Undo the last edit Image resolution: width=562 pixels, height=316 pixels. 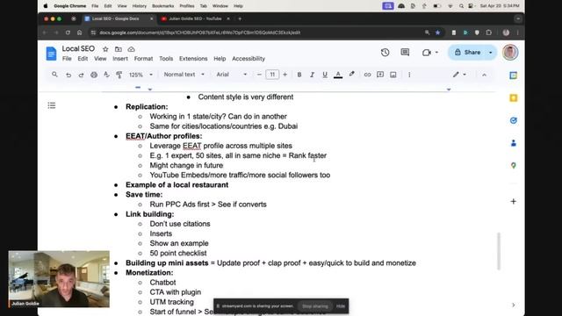coord(68,75)
